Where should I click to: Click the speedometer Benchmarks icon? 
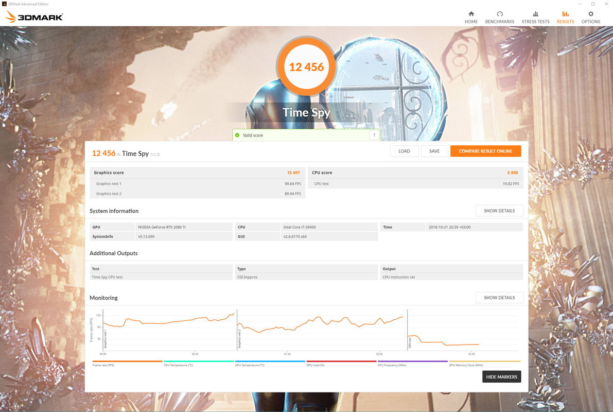tap(500, 14)
